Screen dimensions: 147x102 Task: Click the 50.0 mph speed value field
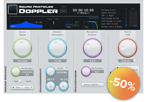pos(22,61)
